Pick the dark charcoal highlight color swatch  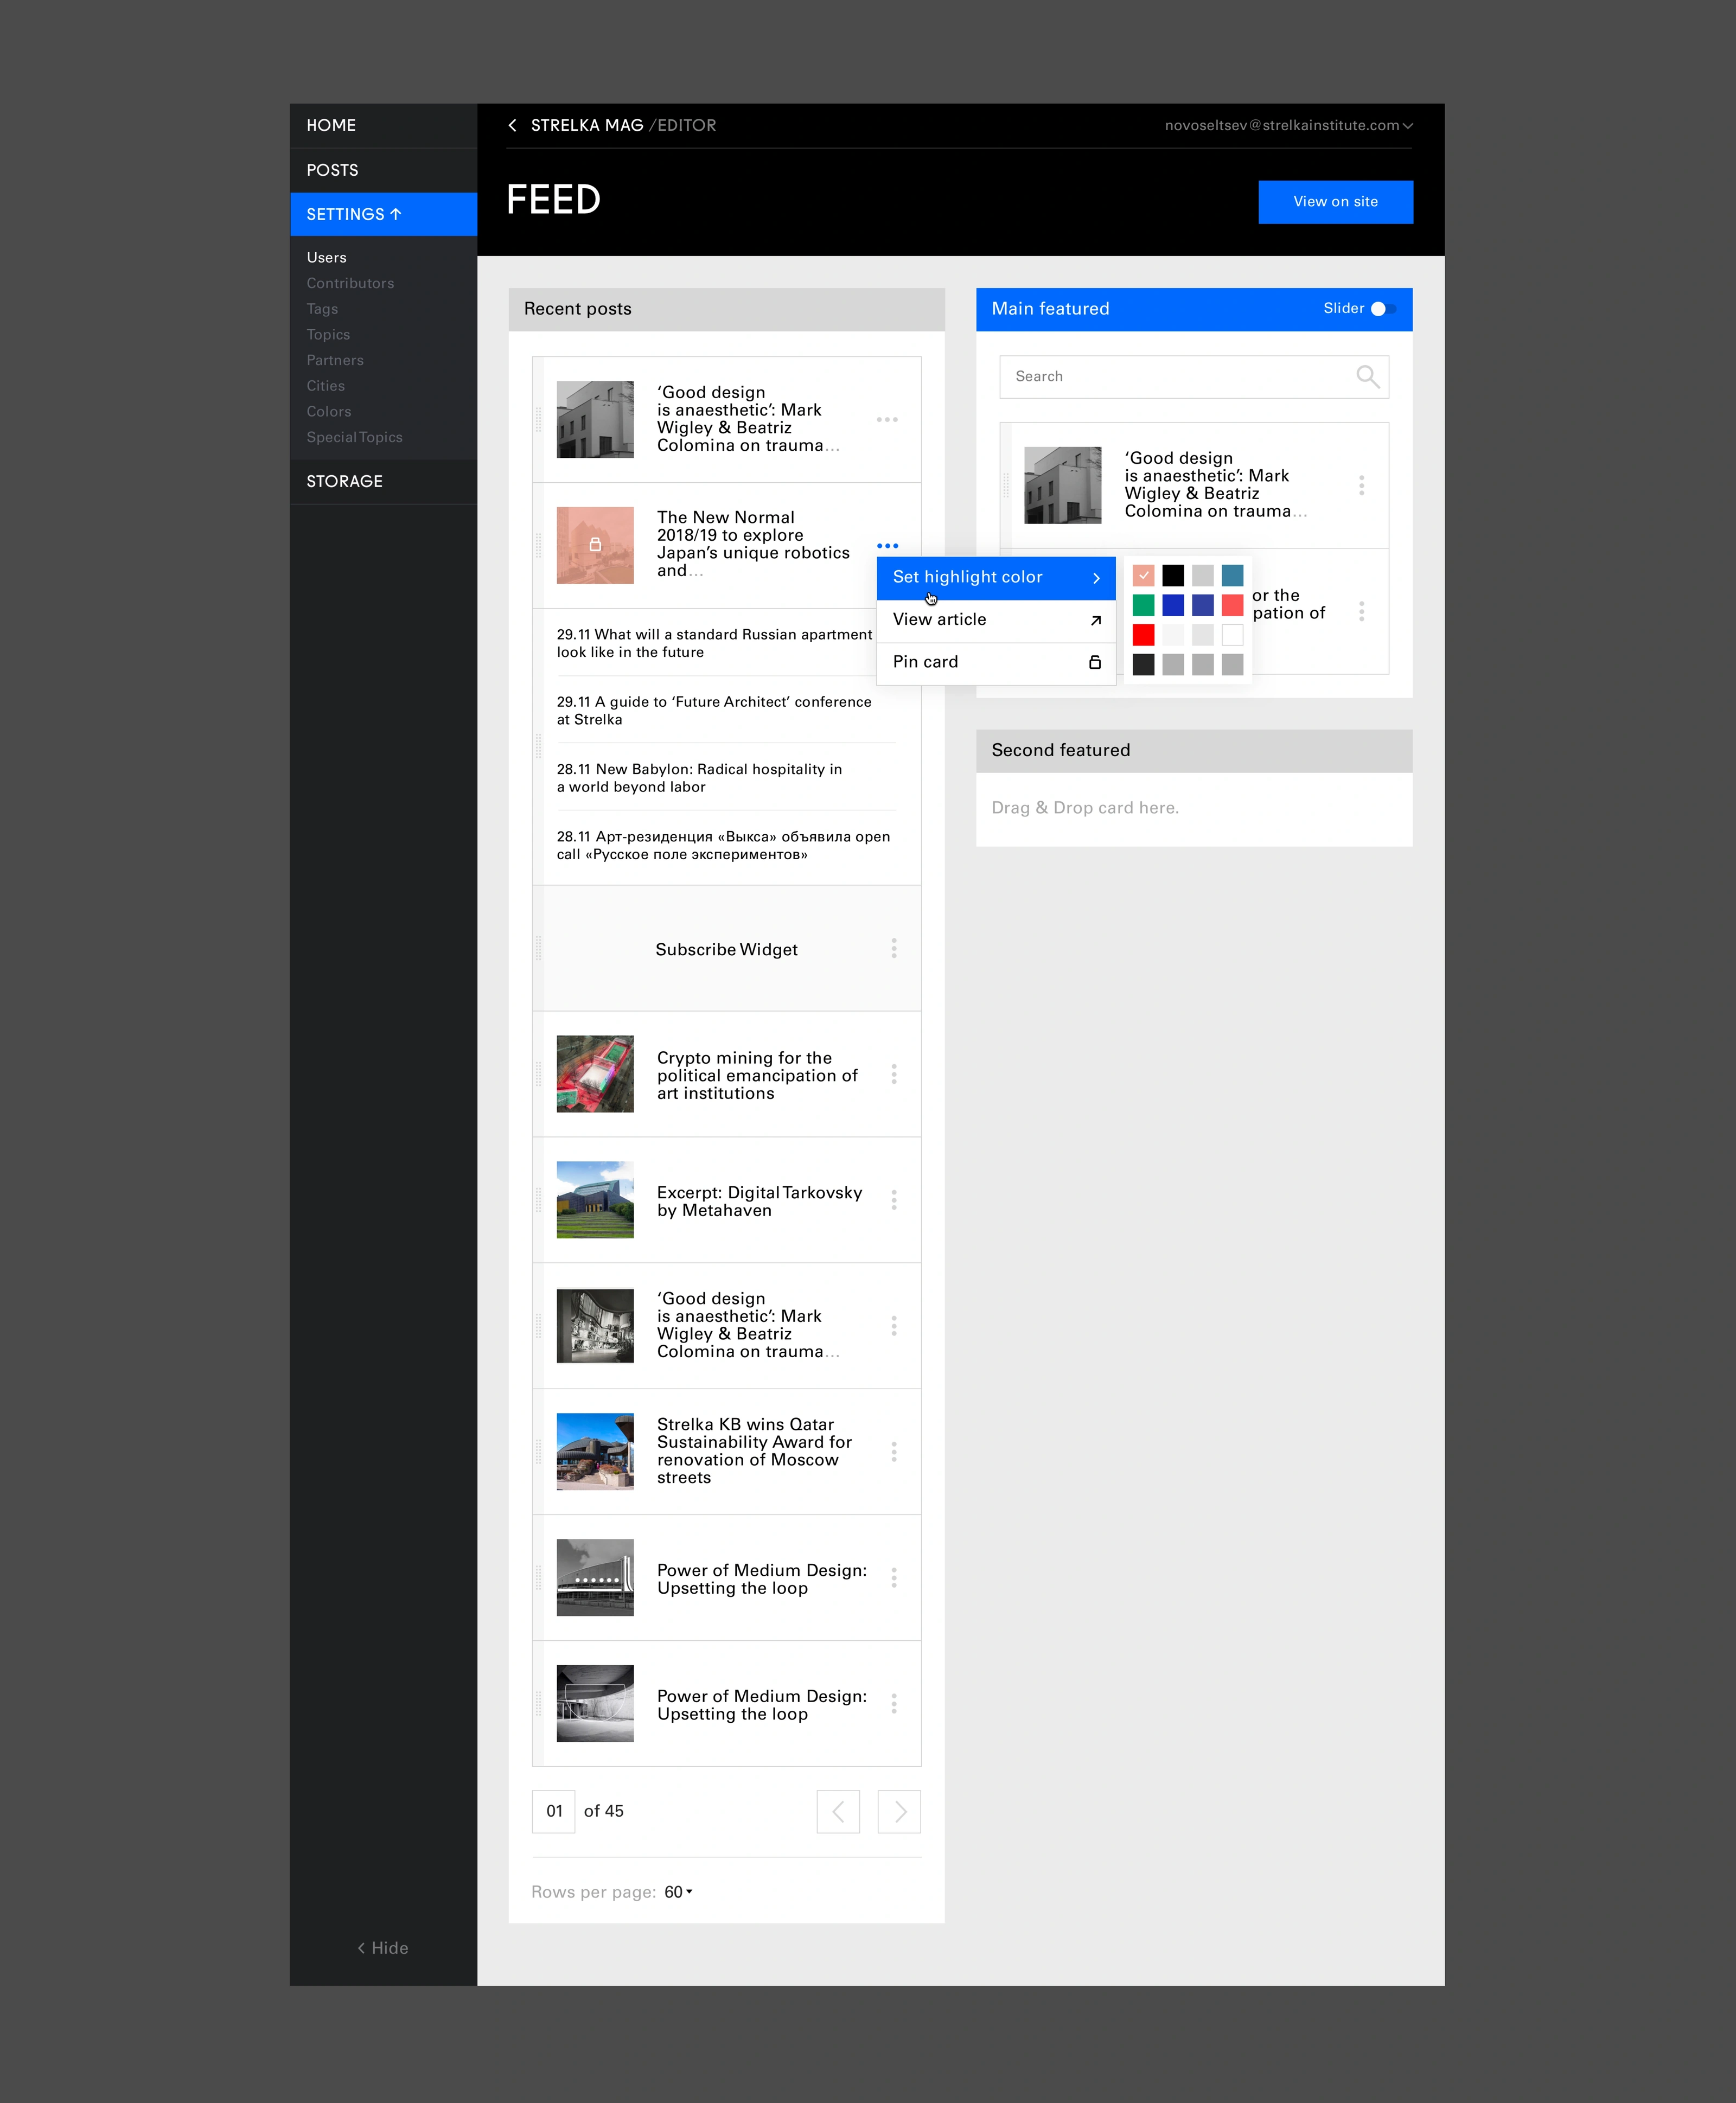coord(1143,665)
